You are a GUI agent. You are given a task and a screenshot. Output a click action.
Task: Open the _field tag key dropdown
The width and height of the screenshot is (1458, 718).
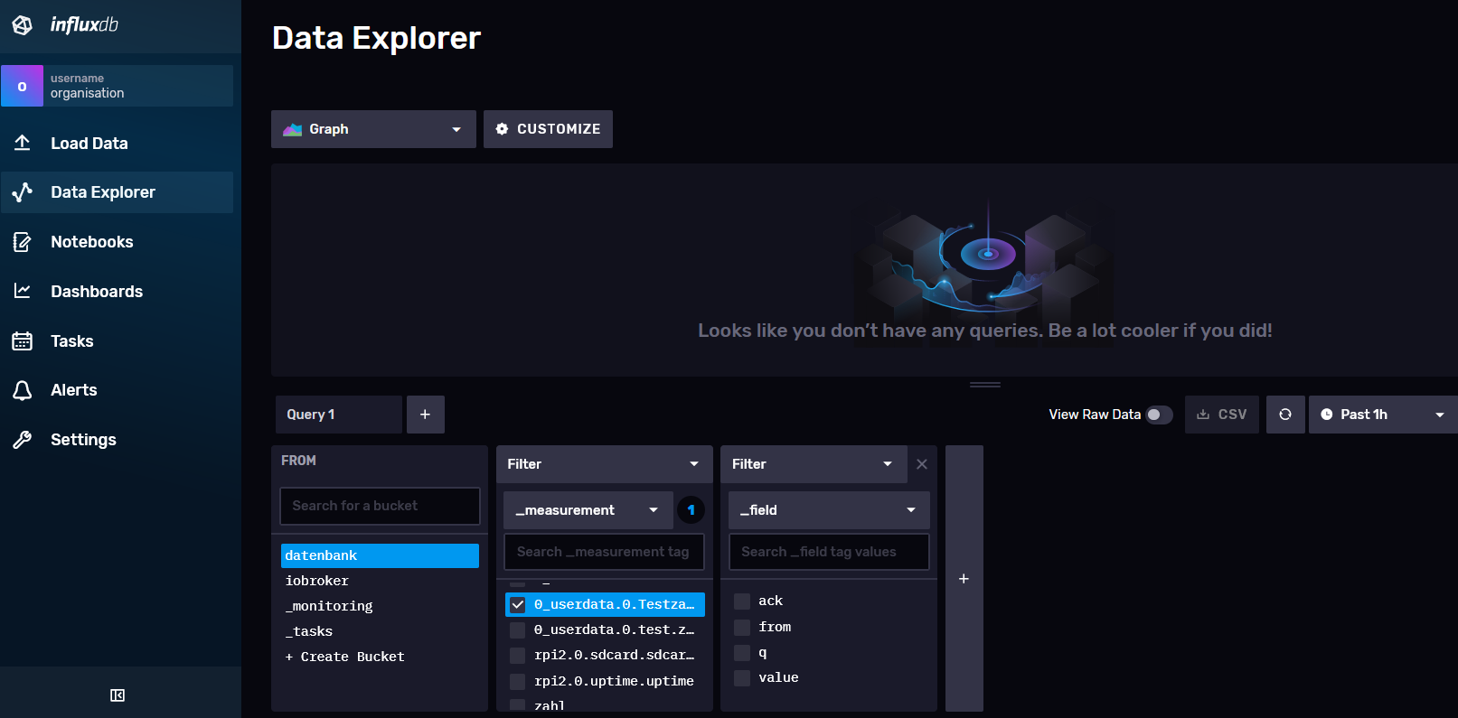(829, 510)
